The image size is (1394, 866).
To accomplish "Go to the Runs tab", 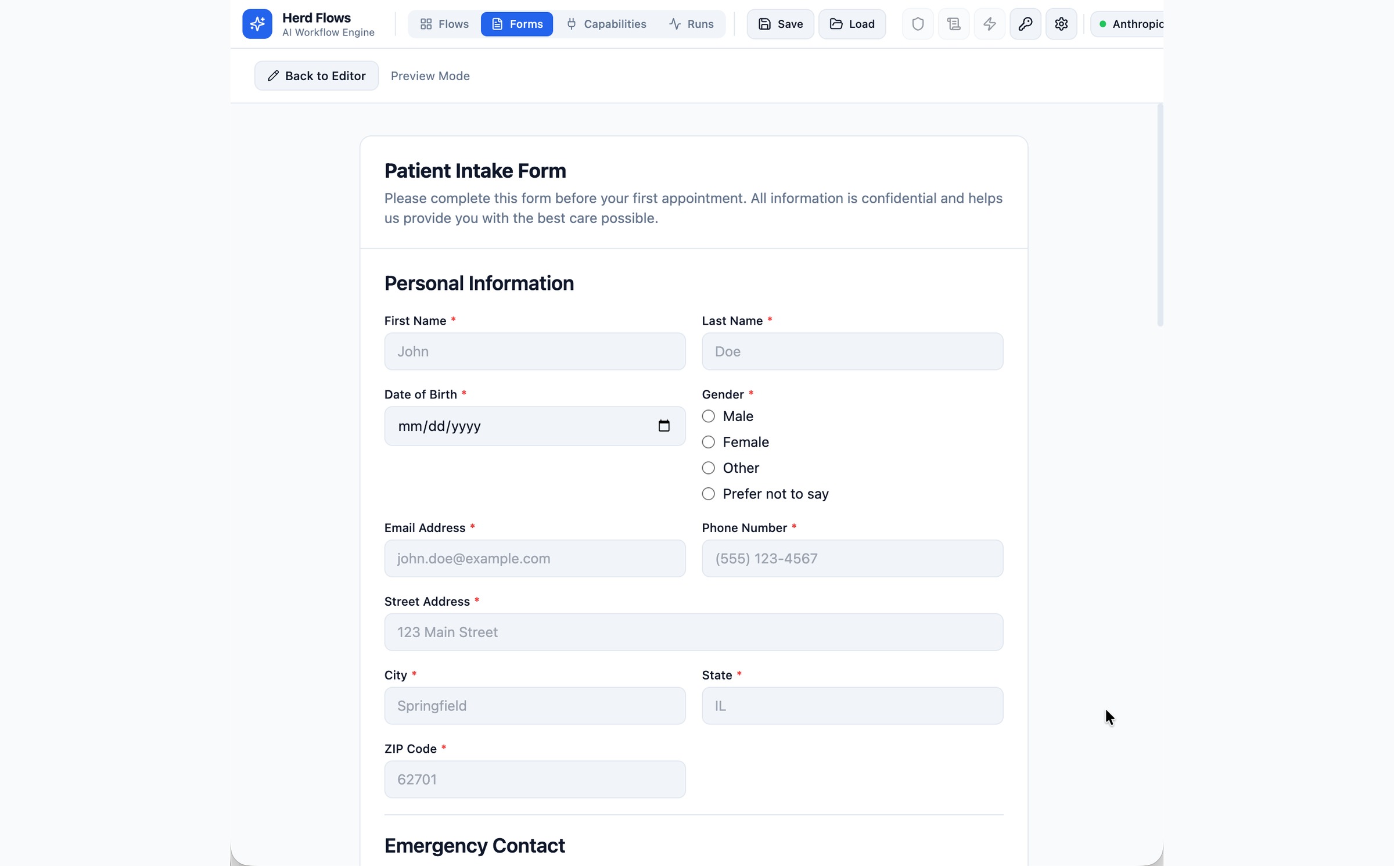I will coord(691,24).
